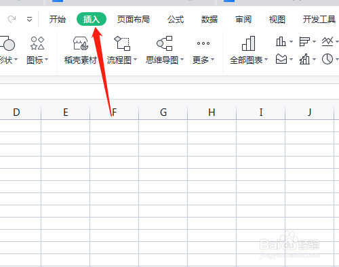The width and height of the screenshot is (339, 267).
Task: Select column J header
Action: click(x=310, y=112)
